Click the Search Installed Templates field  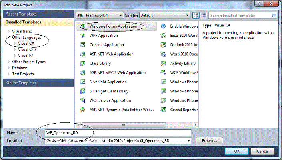click(240, 16)
